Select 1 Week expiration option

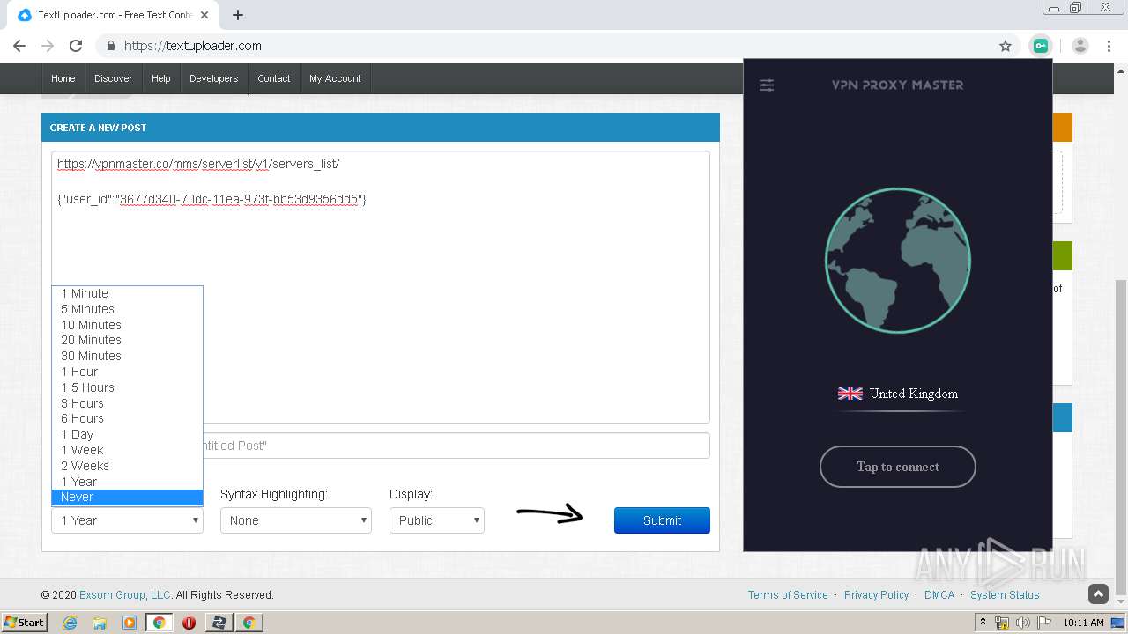point(127,450)
